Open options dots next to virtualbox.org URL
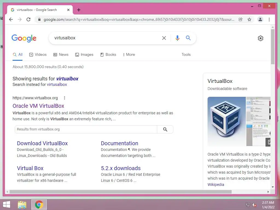The image size is (280, 210). (65, 98)
